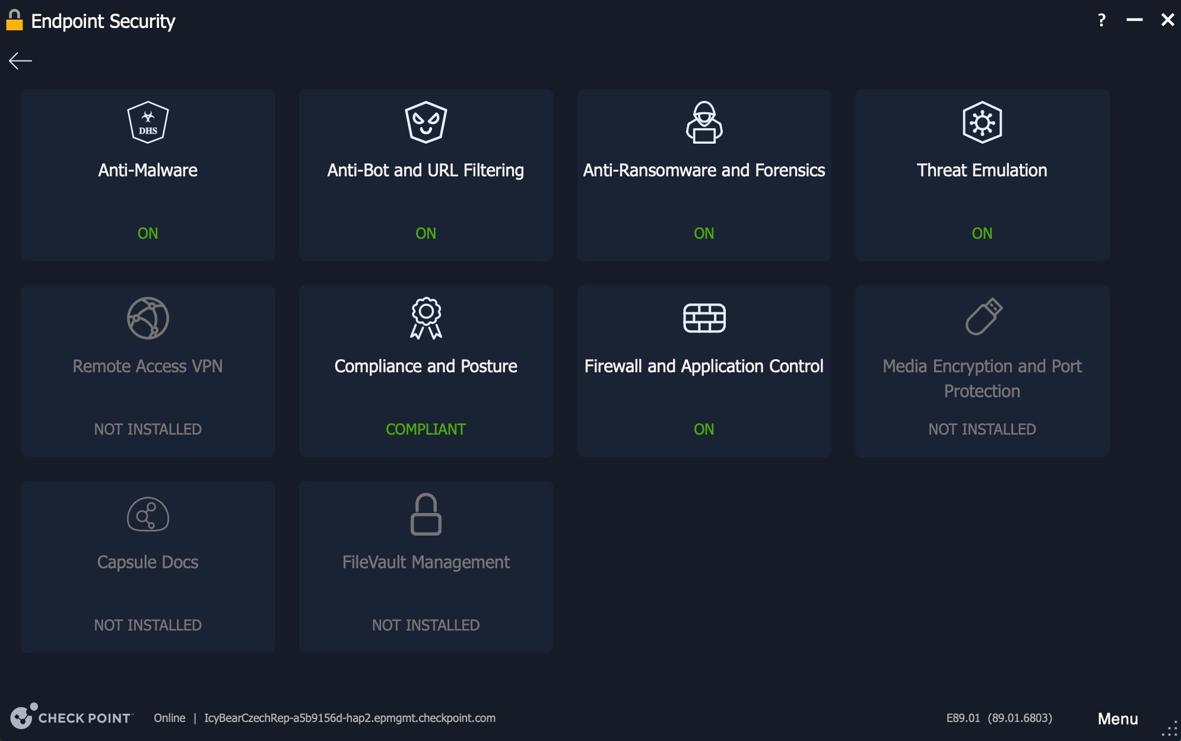Click the Endpoint Security window title
This screenshot has height=741, width=1181.
coord(103,21)
